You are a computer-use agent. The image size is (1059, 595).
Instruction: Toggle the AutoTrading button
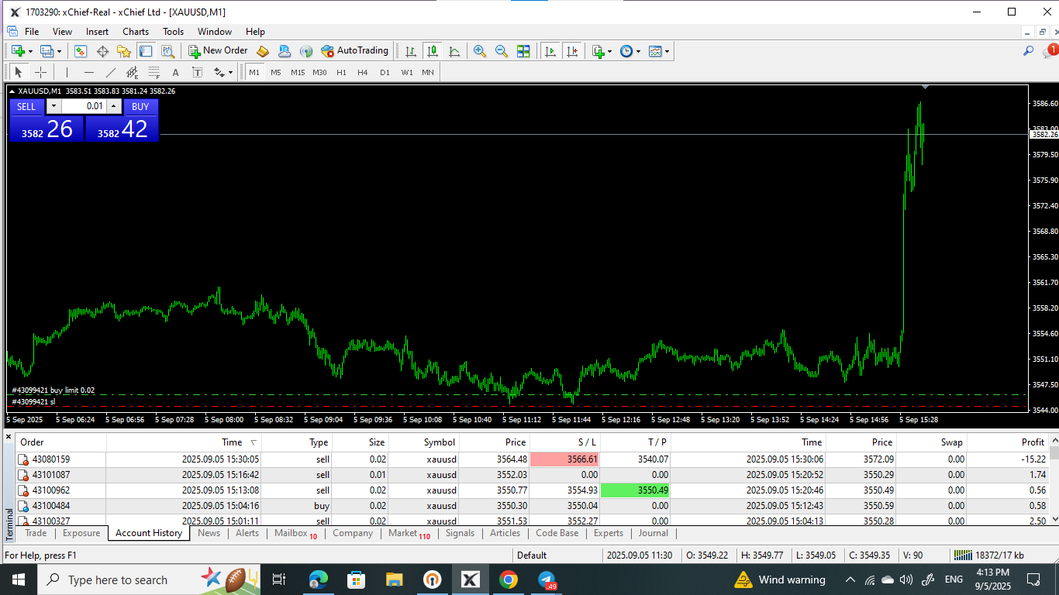pos(354,51)
